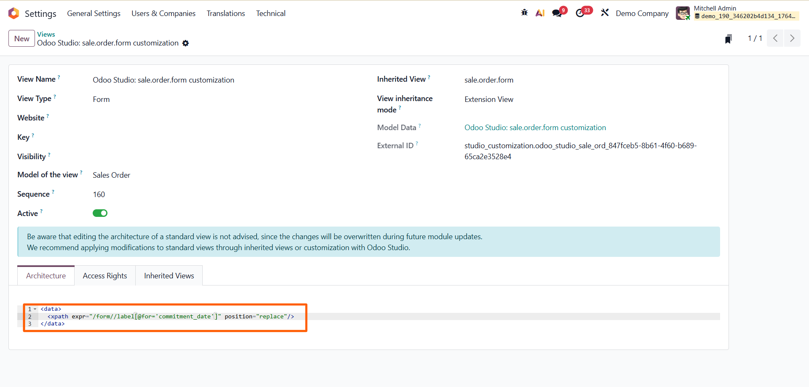The image size is (809, 387).
Task: Toggle Odoo Studio wrench icon
Action: coord(605,13)
